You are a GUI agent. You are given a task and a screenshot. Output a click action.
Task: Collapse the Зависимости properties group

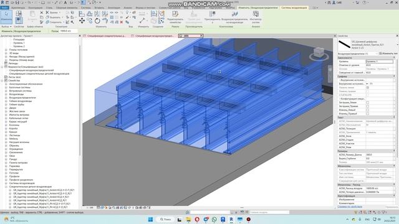394,58
